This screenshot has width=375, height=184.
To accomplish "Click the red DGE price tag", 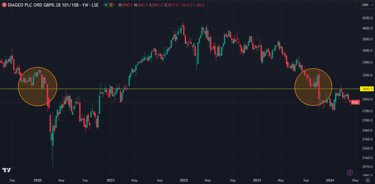I will 355,102.
